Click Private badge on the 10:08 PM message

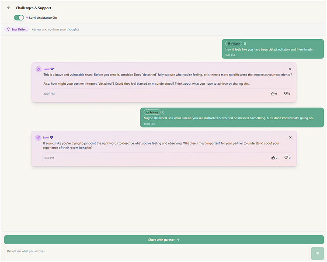pyautogui.click(x=152, y=112)
